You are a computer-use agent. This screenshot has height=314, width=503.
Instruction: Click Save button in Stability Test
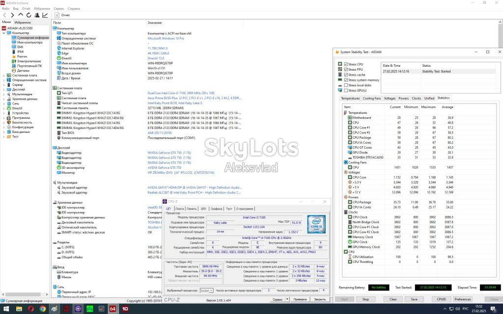[414, 299]
